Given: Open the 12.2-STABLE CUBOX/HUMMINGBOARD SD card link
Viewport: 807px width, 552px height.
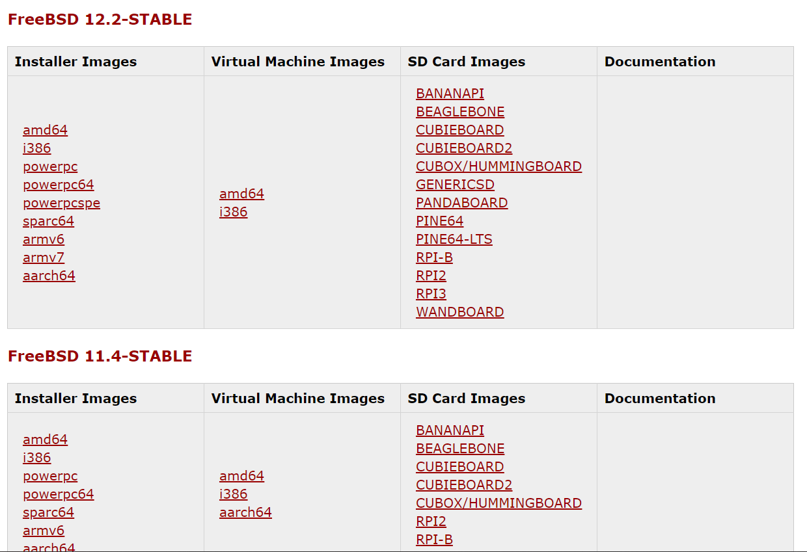Looking at the screenshot, I should pos(499,166).
